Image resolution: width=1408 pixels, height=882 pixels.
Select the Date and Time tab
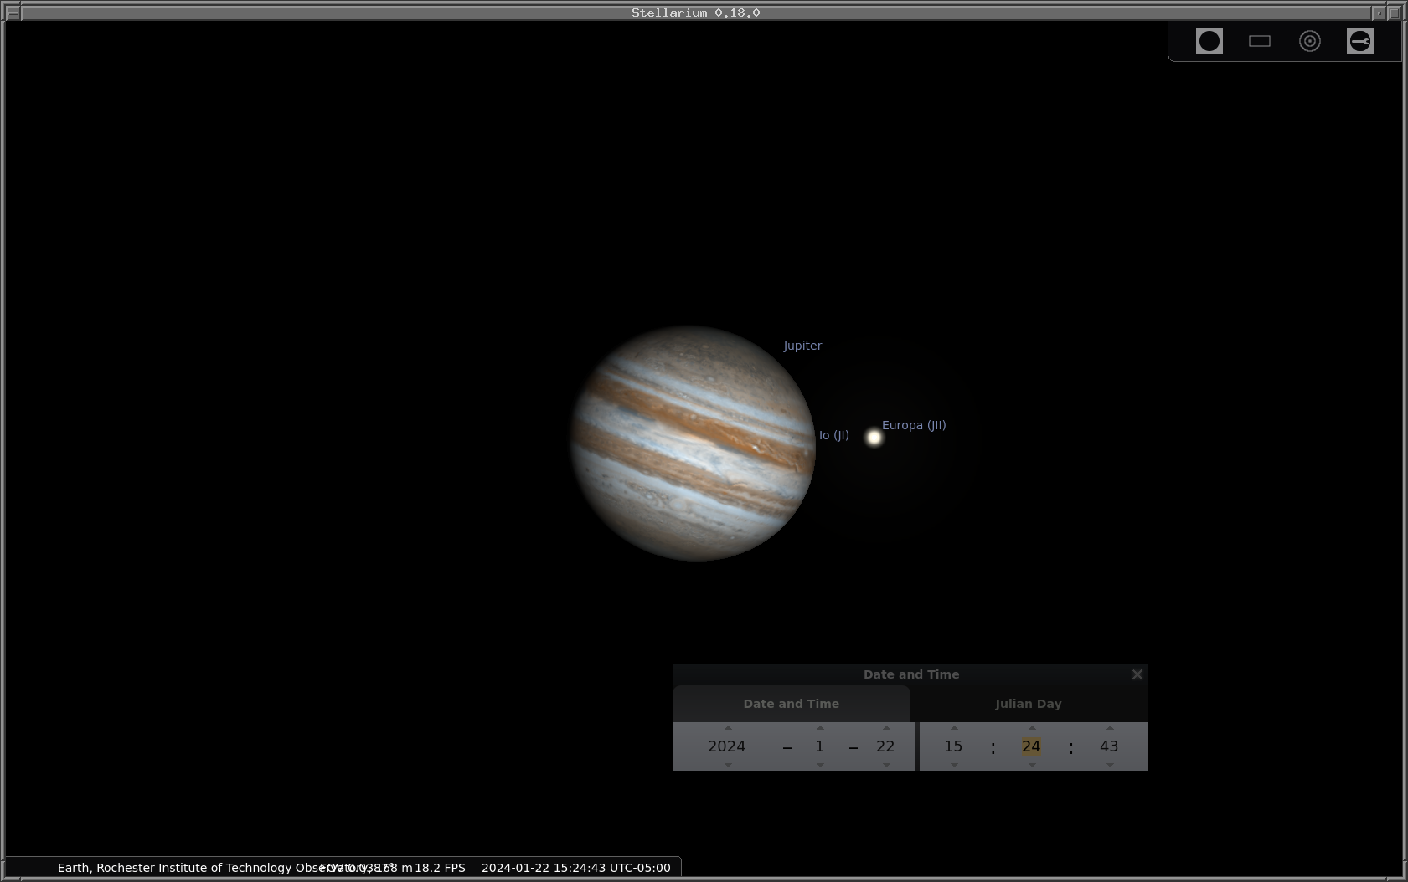791,704
